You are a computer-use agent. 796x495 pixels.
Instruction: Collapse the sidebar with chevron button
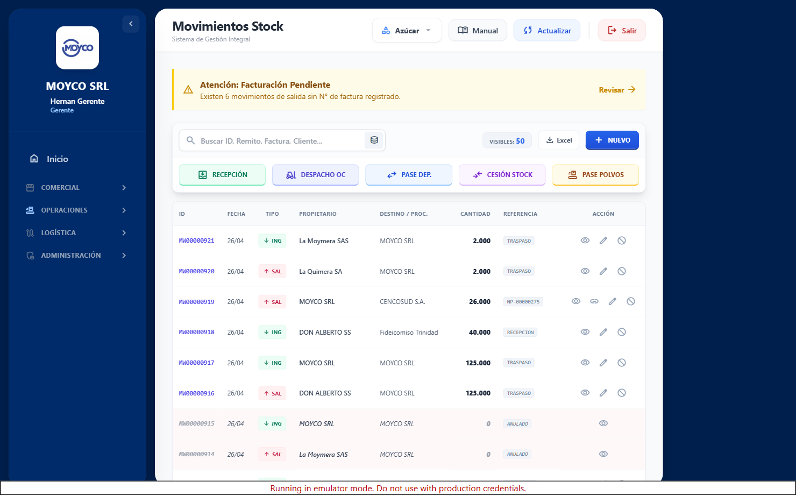click(131, 24)
